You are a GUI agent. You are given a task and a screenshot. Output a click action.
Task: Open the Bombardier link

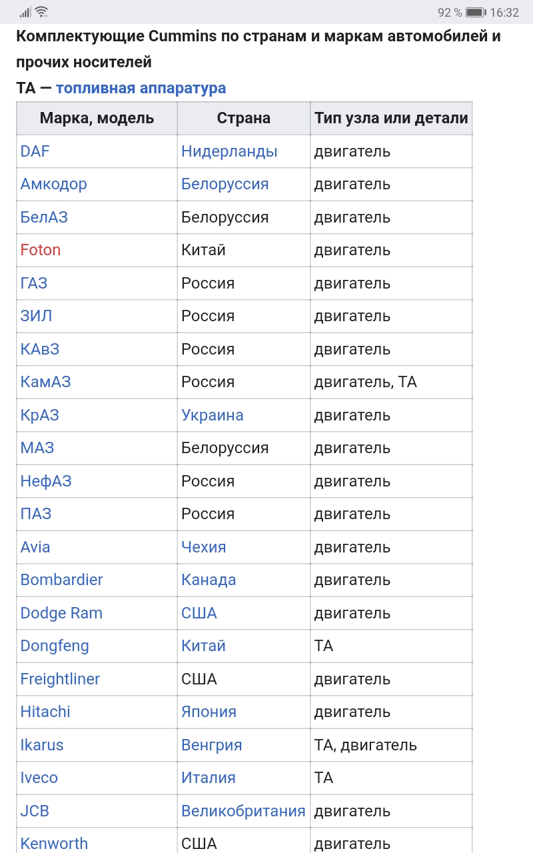[62, 580]
